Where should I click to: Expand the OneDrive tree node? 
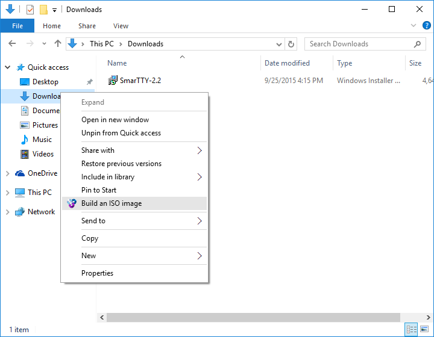(8, 173)
